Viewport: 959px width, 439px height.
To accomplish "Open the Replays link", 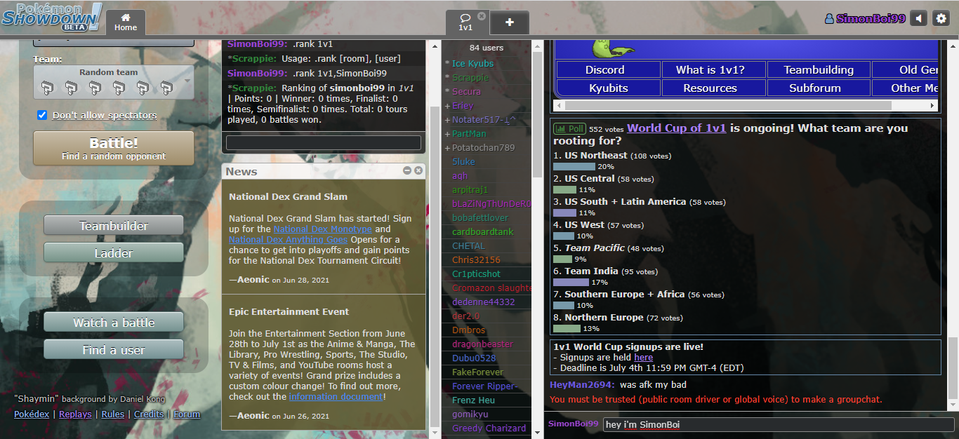I will (75, 414).
